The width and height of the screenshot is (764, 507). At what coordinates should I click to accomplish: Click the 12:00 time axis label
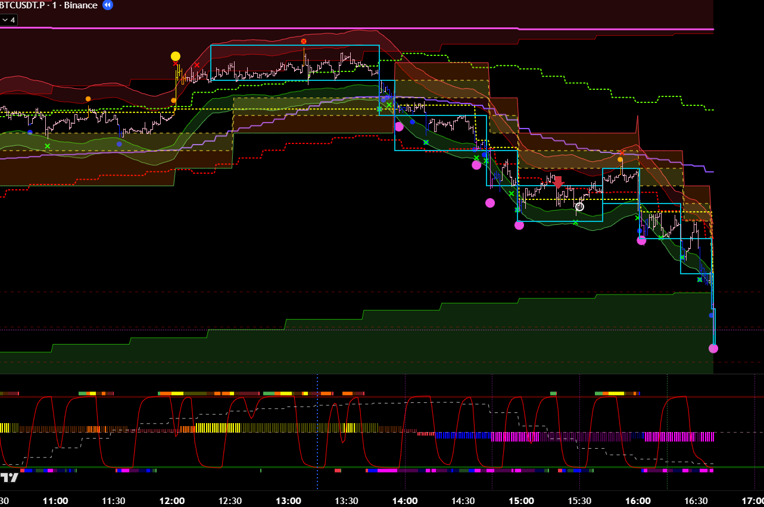[172, 500]
